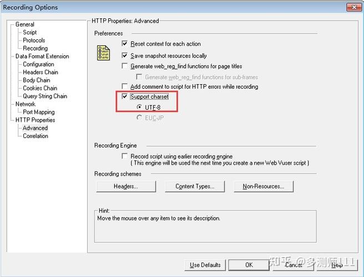Open Script settings in the tree

(30, 33)
